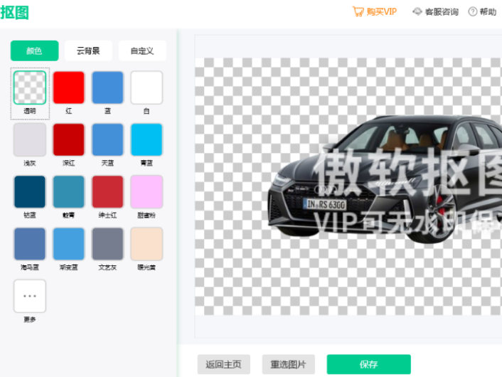Choose the 靛青 indigo teal swatch

[68, 191]
